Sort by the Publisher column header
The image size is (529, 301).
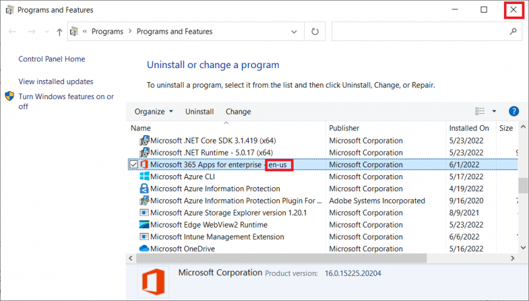tap(344, 128)
